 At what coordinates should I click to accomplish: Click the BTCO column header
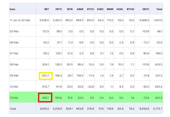[90, 9]
